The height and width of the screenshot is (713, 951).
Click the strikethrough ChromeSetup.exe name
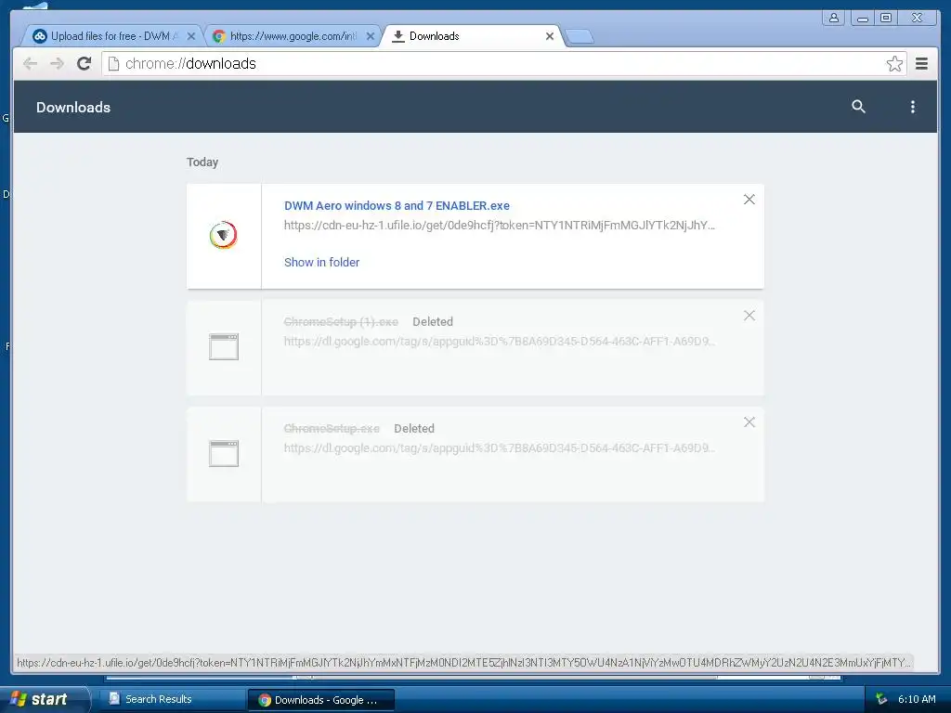click(x=332, y=429)
